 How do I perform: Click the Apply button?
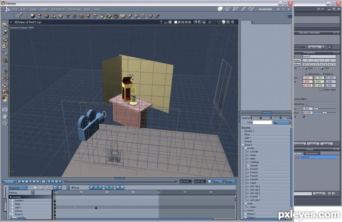click(x=326, y=144)
